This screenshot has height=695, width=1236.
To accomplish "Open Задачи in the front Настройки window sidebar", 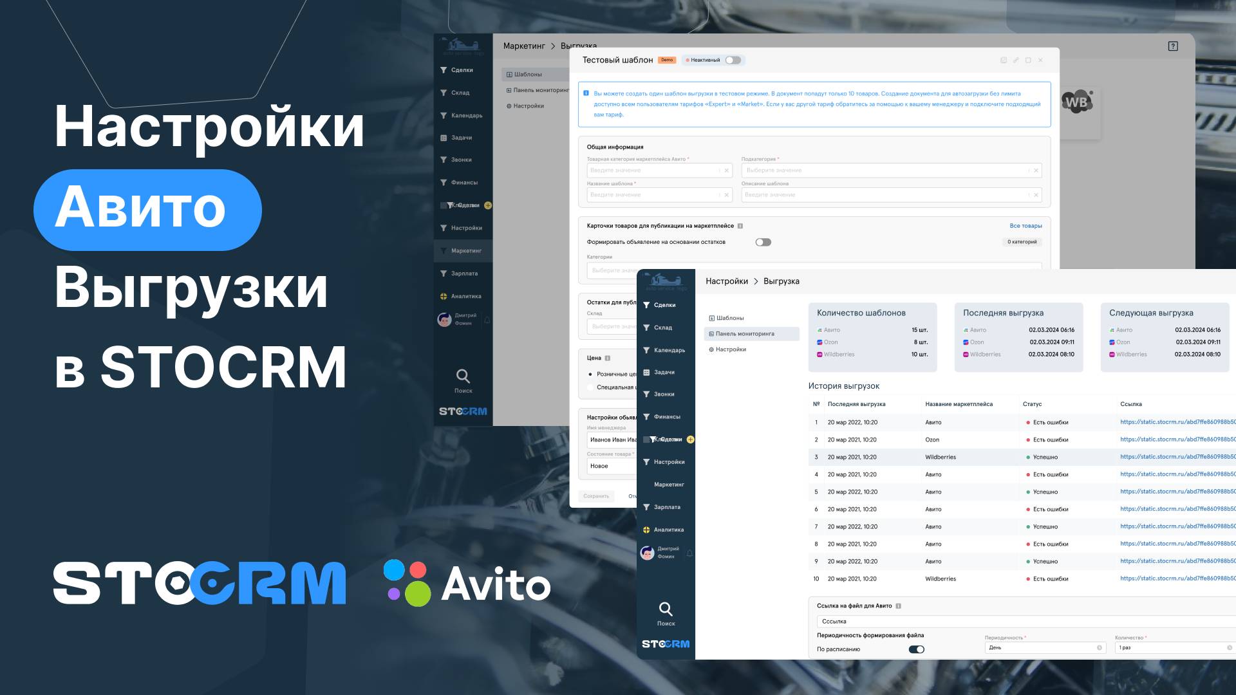I will pos(659,372).
